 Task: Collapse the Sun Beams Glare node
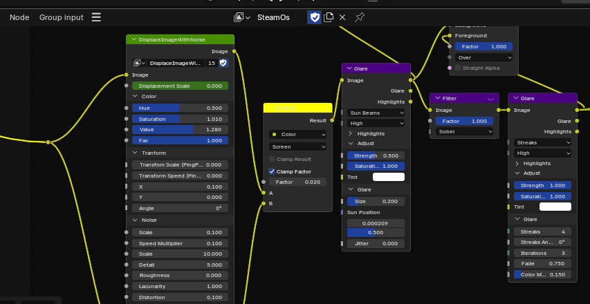click(x=349, y=69)
